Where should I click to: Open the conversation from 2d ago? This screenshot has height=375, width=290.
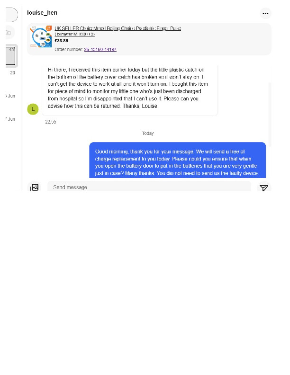click(x=12, y=73)
